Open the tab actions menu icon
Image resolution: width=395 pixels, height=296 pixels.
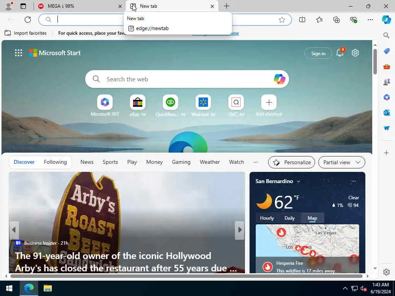coord(23,6)
